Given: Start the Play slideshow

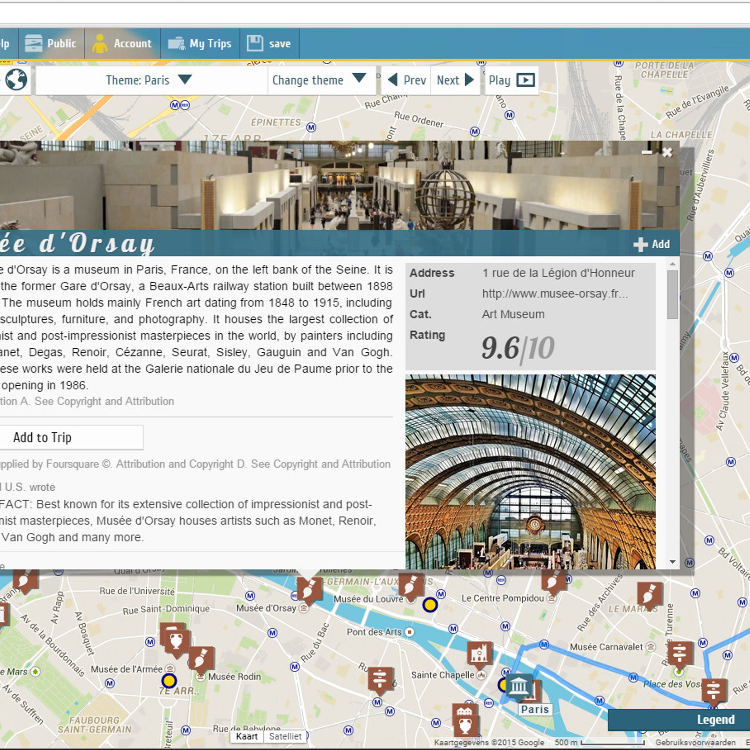Looking at the screenshot, I should coord(511,80).
